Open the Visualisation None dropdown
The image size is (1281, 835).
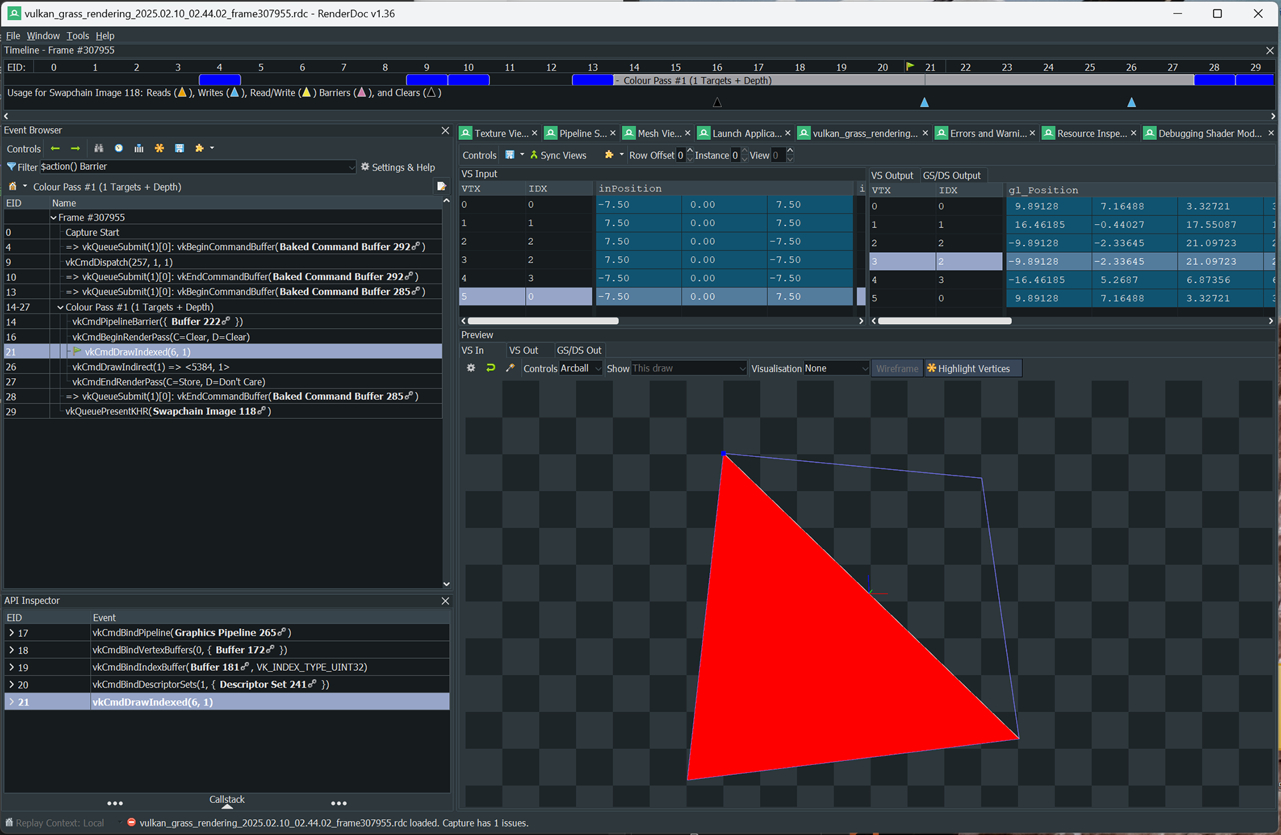[x=865, y=369]
